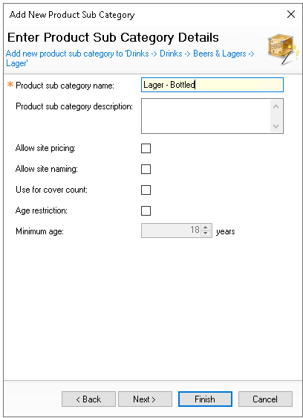Enable the Allow site pricing checkbox
303x418 pixels.
(x=146, y=149)
